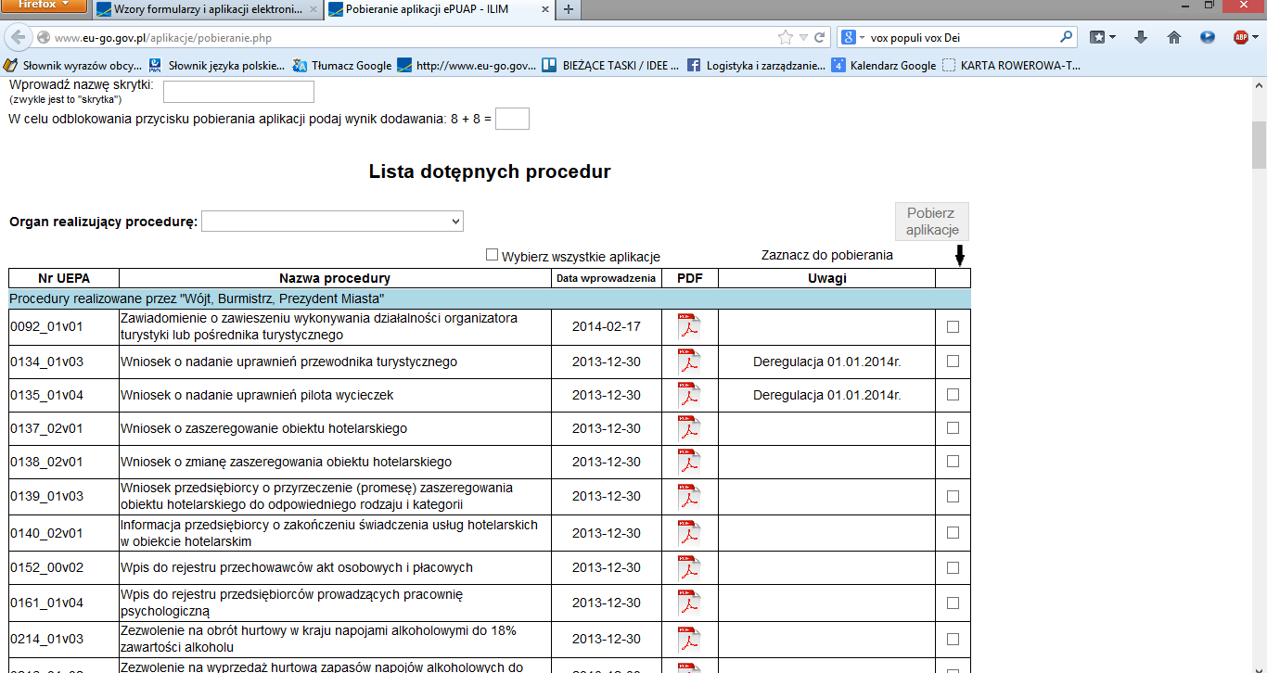Viewport: 1267px width, 673px height.
Task: Open URL history dropdown arrow
Action: (x=805, y=38)
